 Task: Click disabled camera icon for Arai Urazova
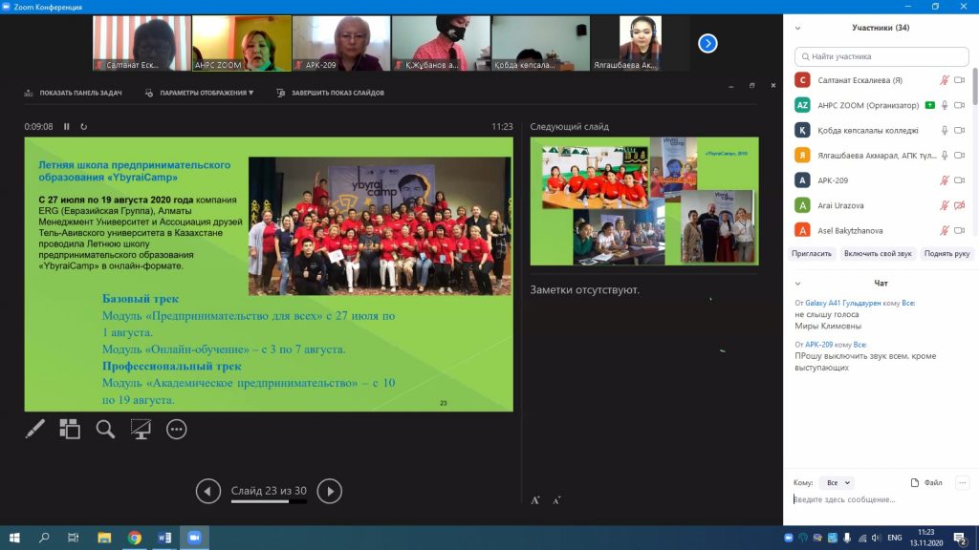pos(960,205)
